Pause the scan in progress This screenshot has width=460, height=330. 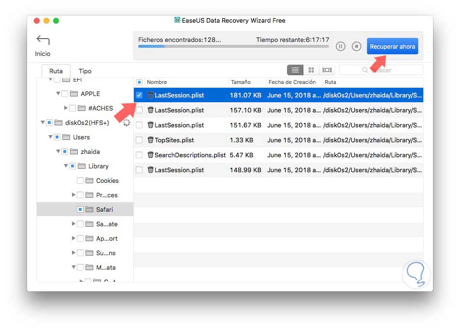pos(340,46)
